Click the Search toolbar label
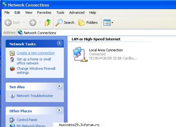This screenshot has width=176, height=127. click(69, 22)
